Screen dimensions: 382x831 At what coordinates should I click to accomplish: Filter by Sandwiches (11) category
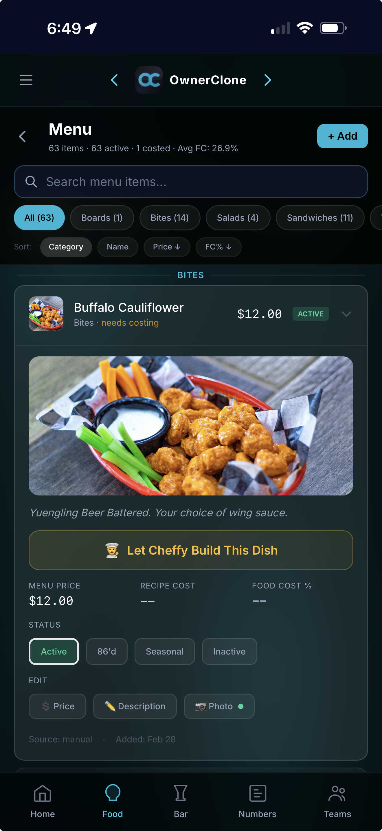click(x=320, y=218)
